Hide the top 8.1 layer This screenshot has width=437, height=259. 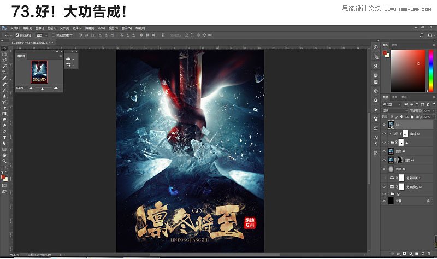pyautogui.click(x=385, y=125)
